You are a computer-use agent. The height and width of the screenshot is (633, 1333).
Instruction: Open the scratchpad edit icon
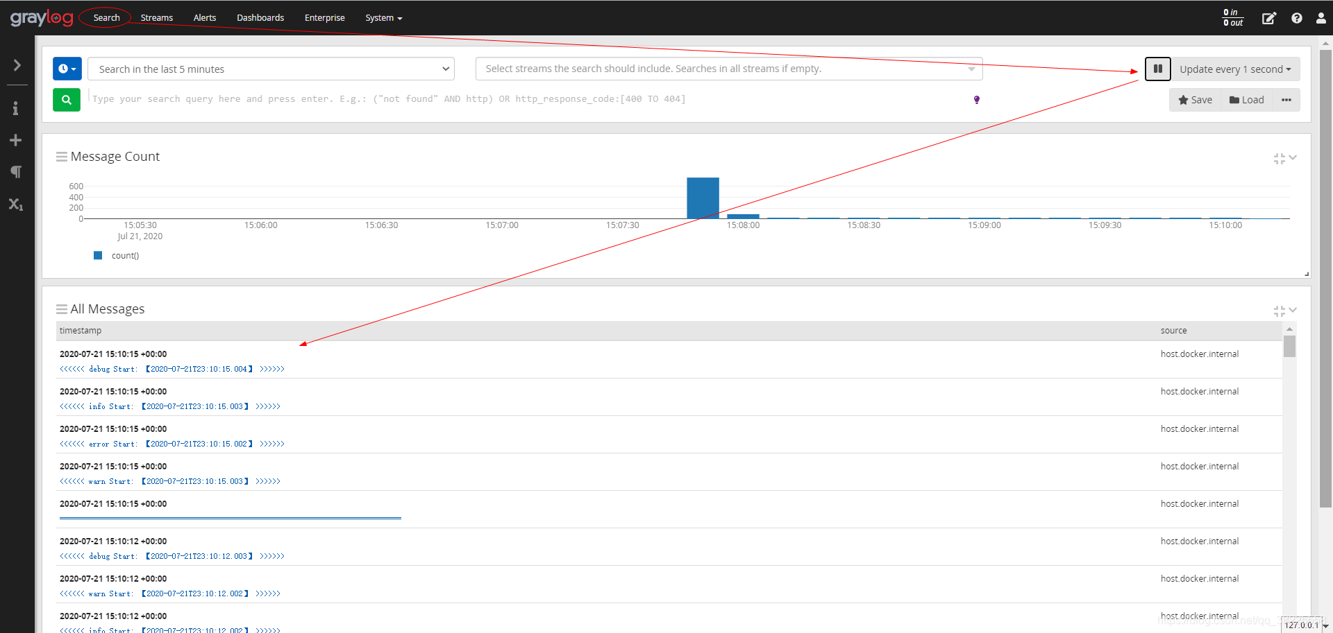[1268, 18]
